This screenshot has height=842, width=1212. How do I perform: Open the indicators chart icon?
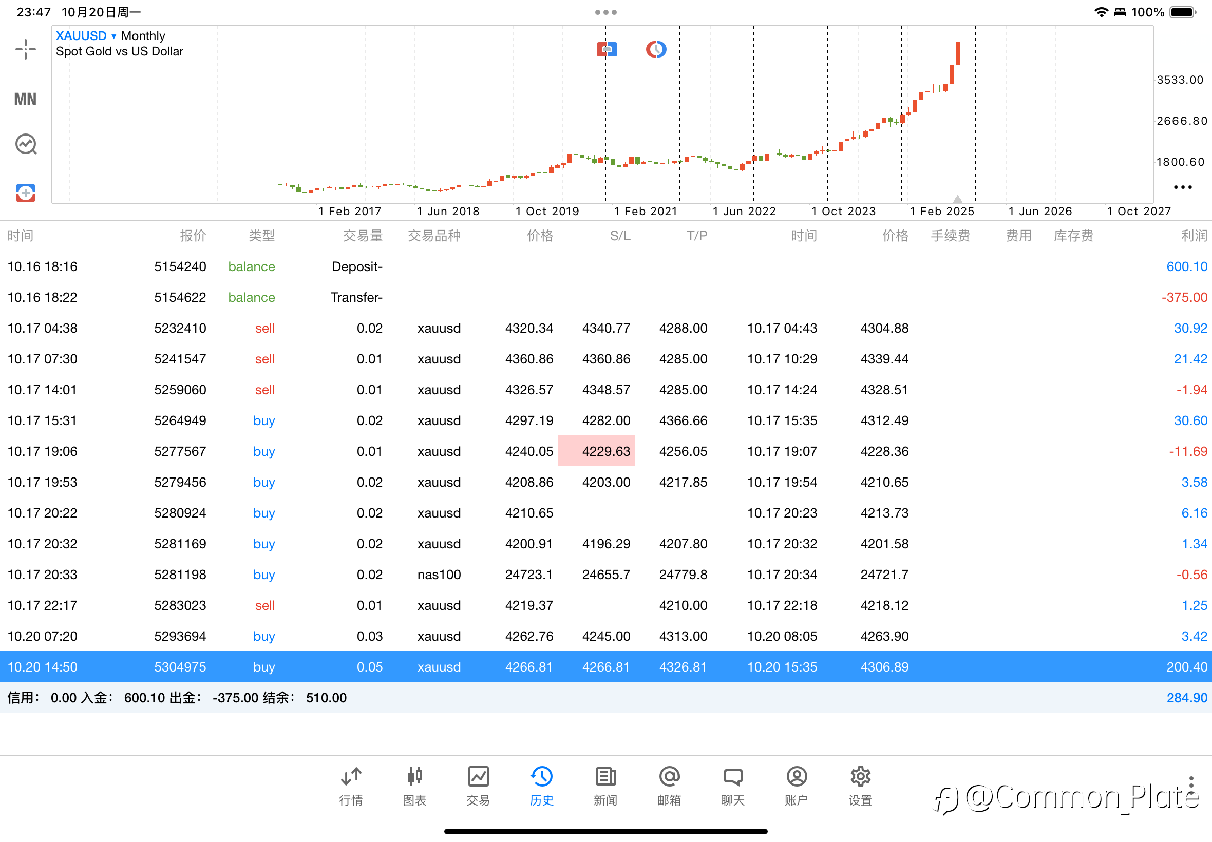coord(25,144)
